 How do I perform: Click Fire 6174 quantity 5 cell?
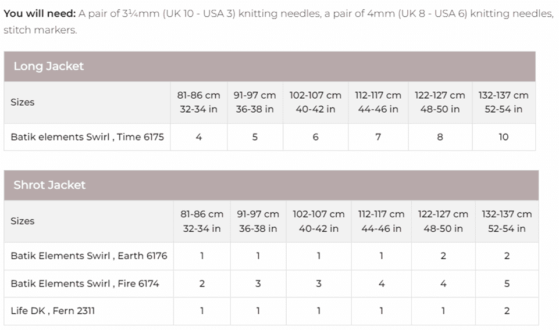coord(507,284)
